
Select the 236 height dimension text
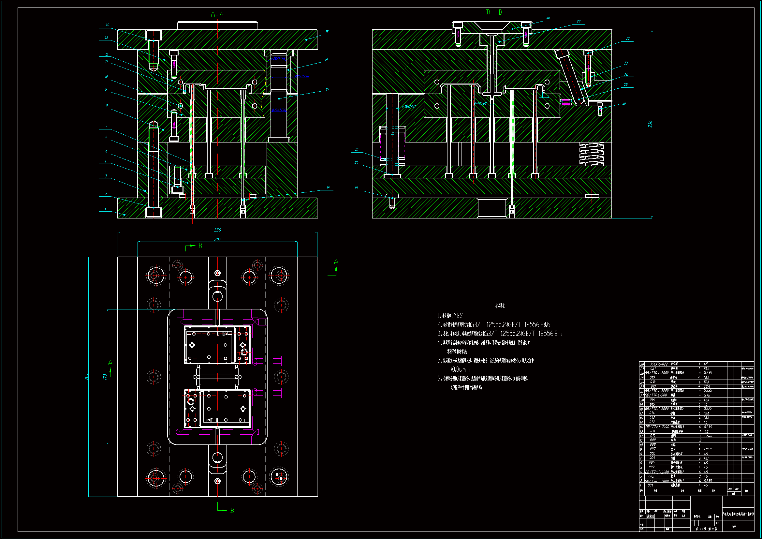point(650,124)
